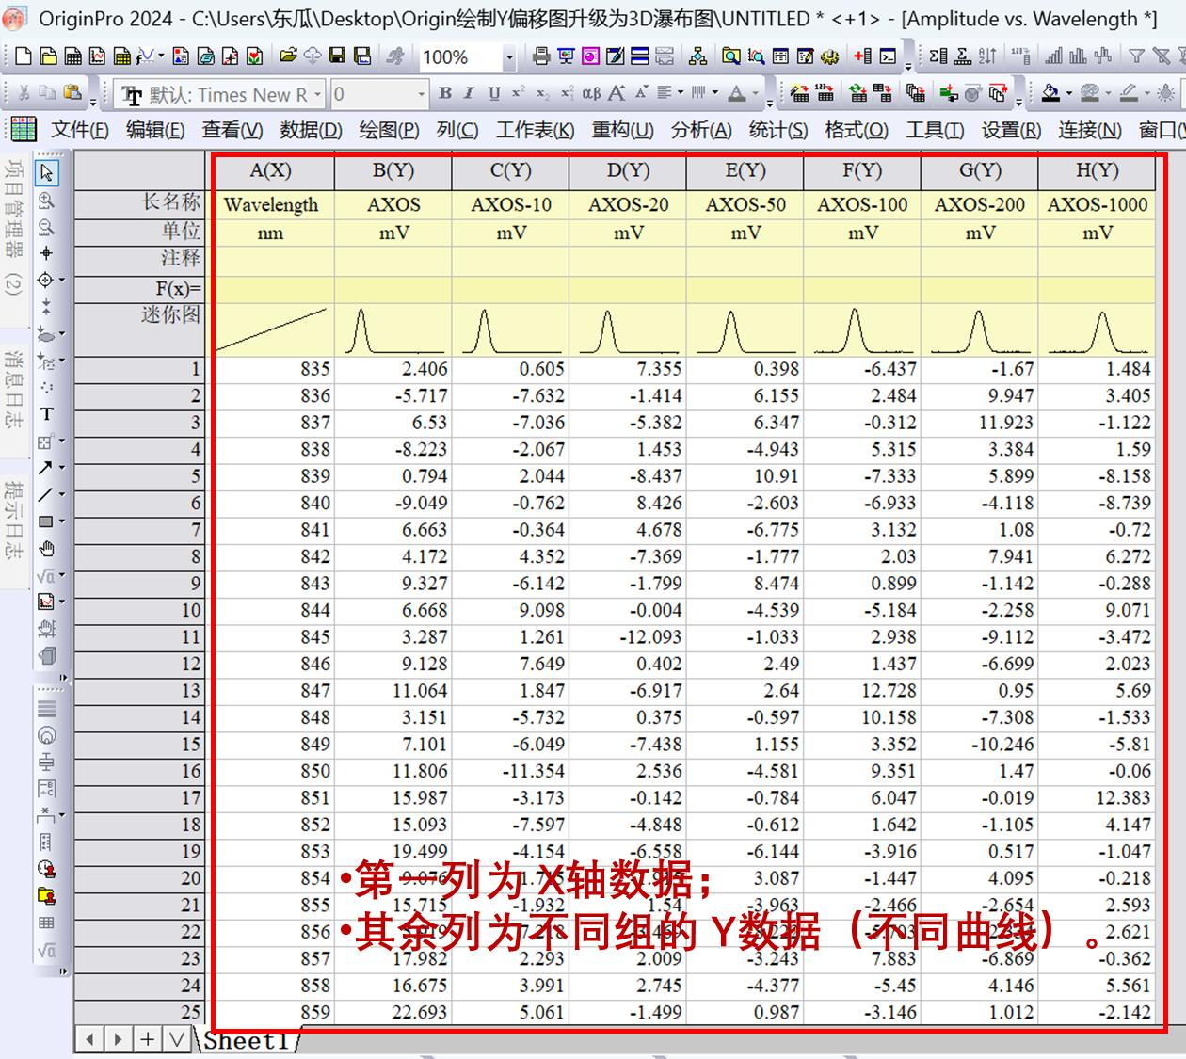Click the Add Data Filter funnel icon

point(1137,57)
